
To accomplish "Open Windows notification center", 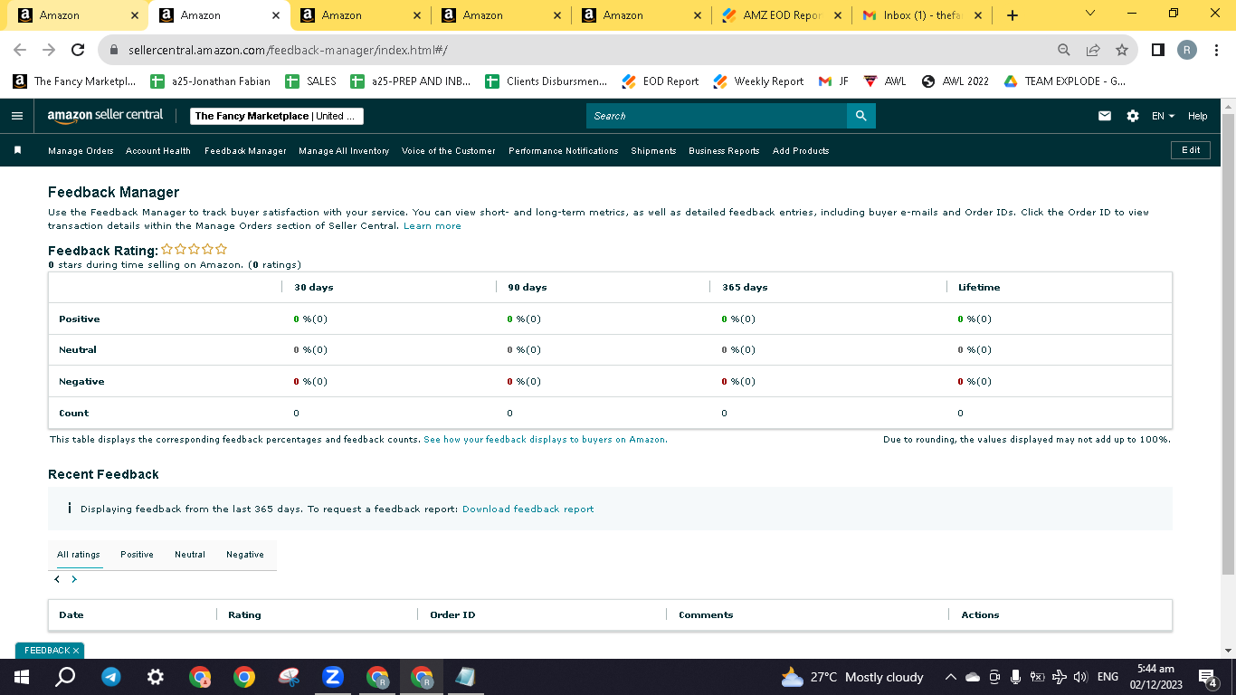I will [x=1206, y=677].
